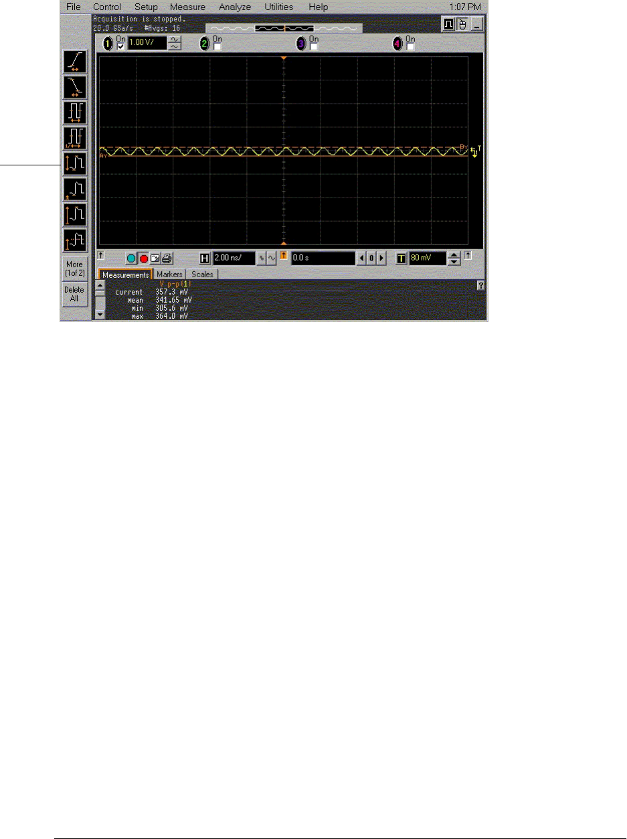Check the channel 4 On checkbox
Screen dimensions: 627x839
410,47
